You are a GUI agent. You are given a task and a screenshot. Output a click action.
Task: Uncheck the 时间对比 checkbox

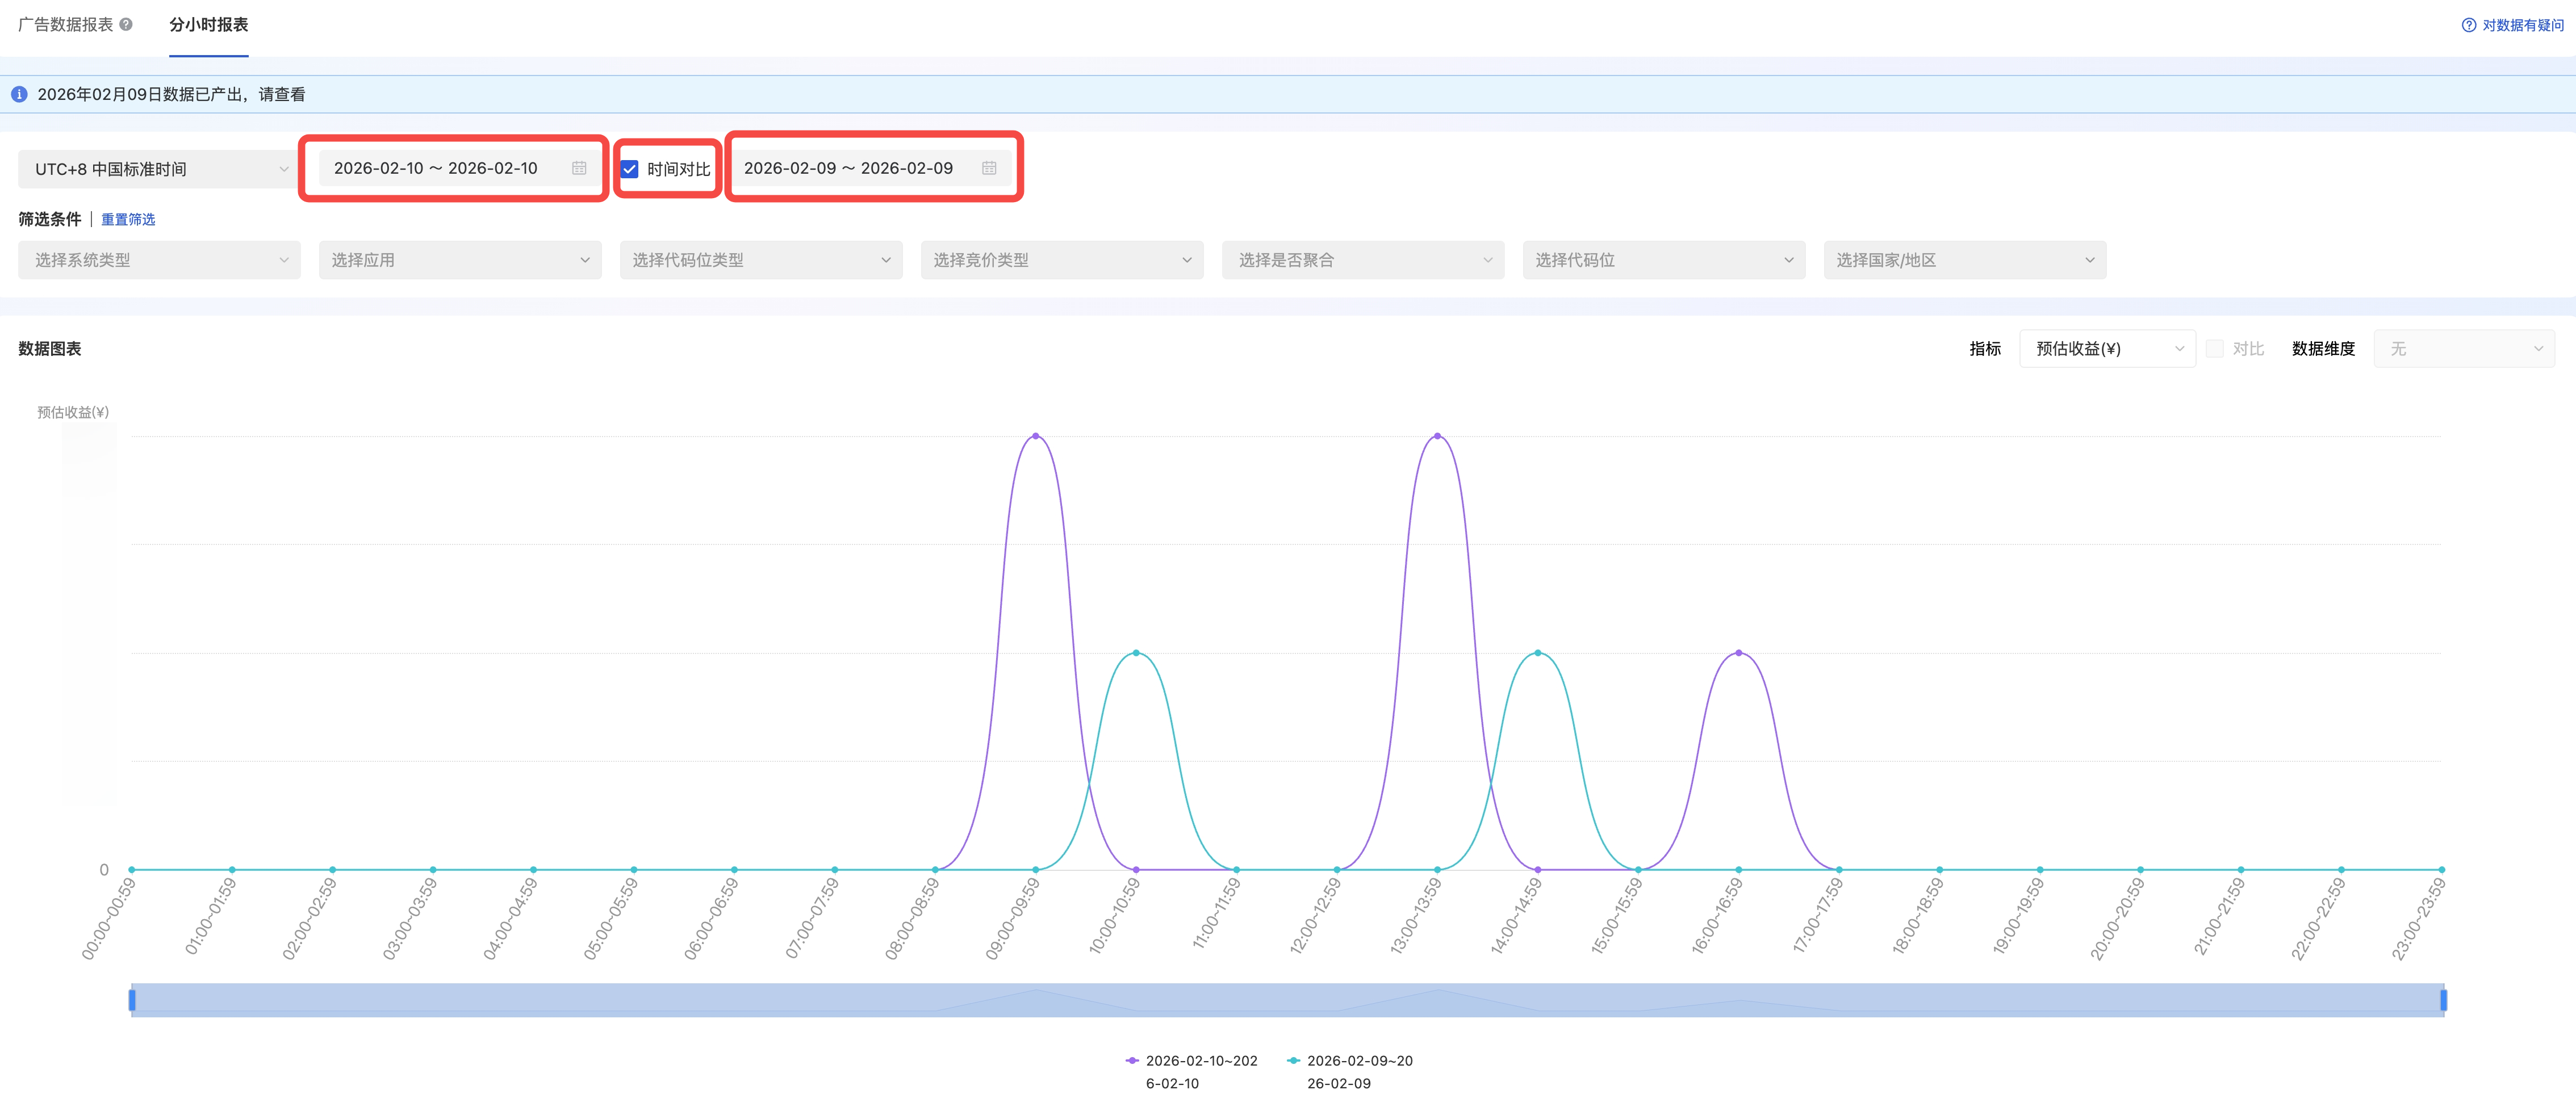[x=630, y=169]
